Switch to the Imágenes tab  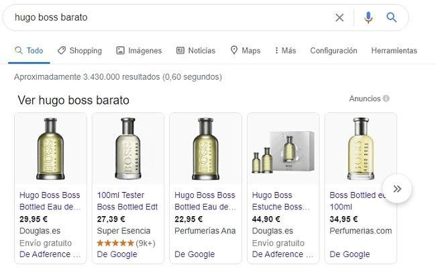pyautogui.click(x=139, y=50)
